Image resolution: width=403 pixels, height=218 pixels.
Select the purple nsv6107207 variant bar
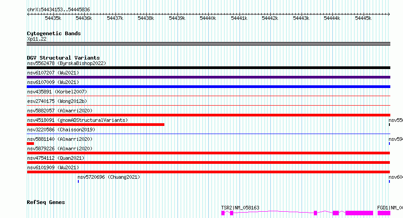click(x=208, y=77)
